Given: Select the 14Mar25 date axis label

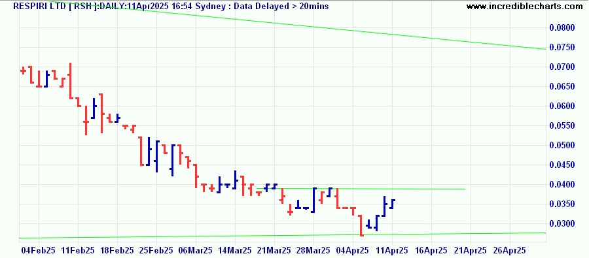Looking at the screenshot, I should 235,250.
